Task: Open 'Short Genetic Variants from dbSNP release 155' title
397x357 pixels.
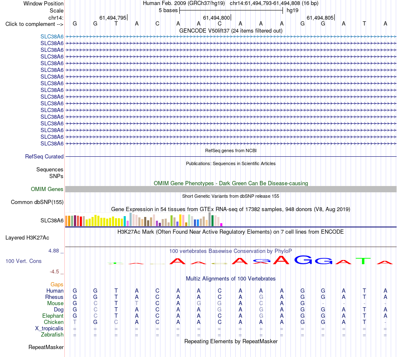Action: click(x=231, y=196)
